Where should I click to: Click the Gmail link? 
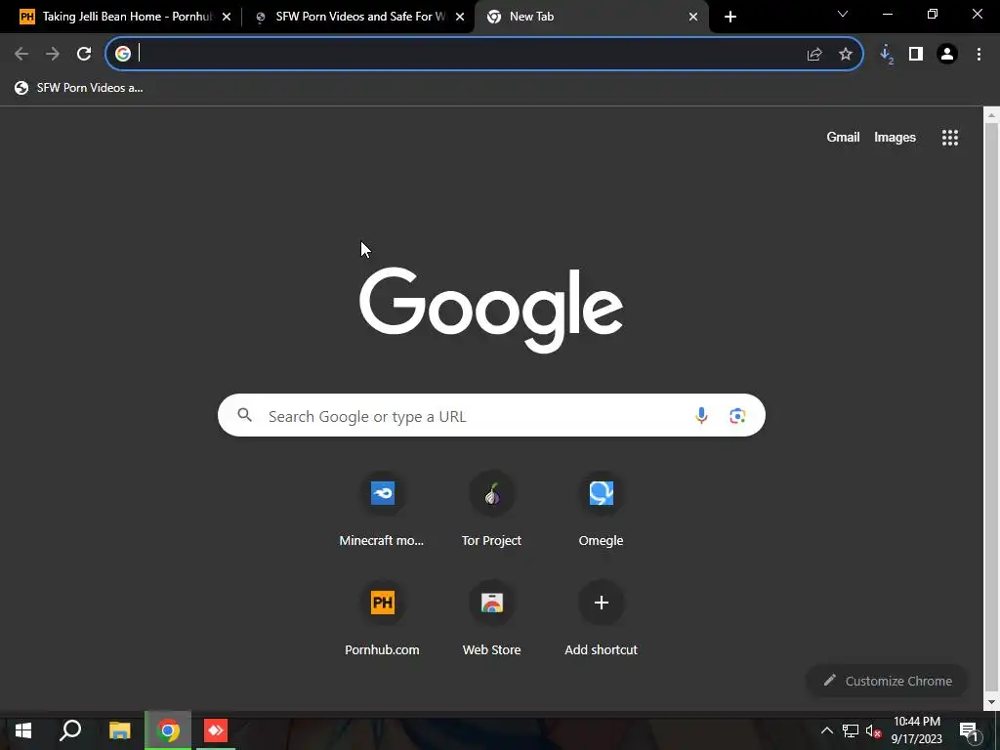pos(843,137)
